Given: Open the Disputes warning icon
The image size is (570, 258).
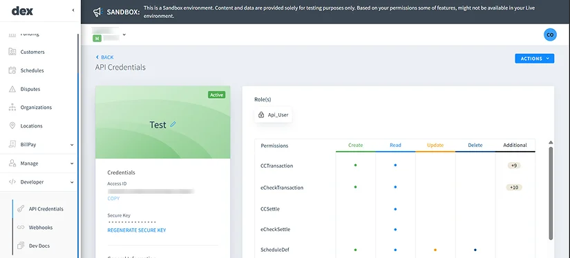Looking at the screenshot, I should click(12, 89).
